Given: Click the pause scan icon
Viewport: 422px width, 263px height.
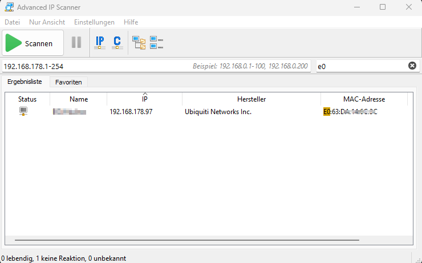Looking at the screenshot, I should 76,43.
